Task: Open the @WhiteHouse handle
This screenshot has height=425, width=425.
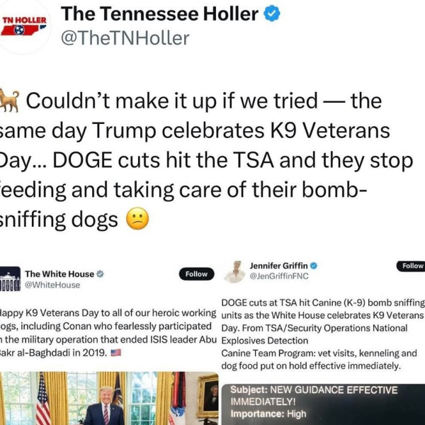Action: pos(52,285)
